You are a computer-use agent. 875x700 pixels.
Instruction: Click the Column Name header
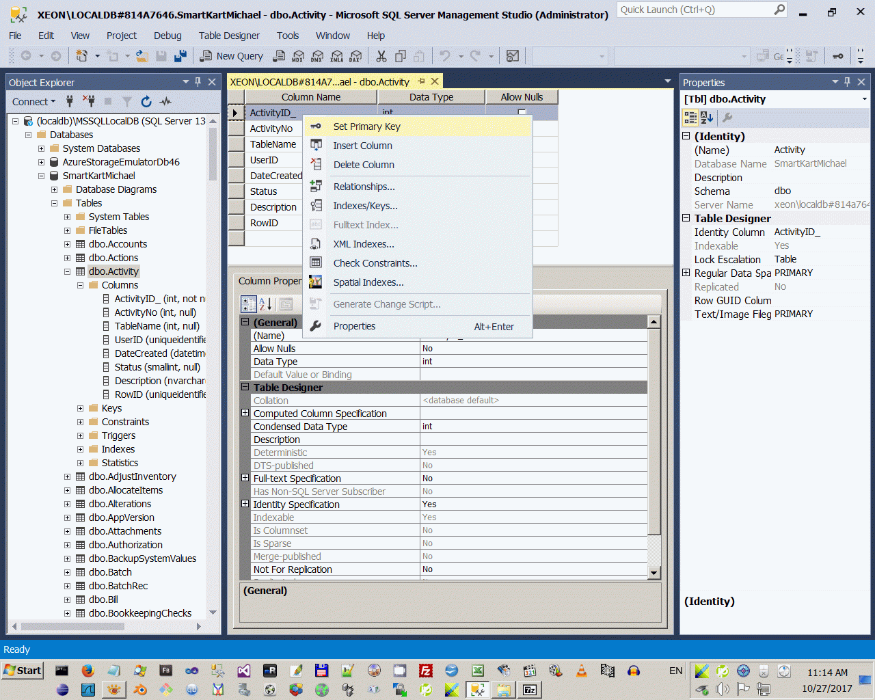311,97
